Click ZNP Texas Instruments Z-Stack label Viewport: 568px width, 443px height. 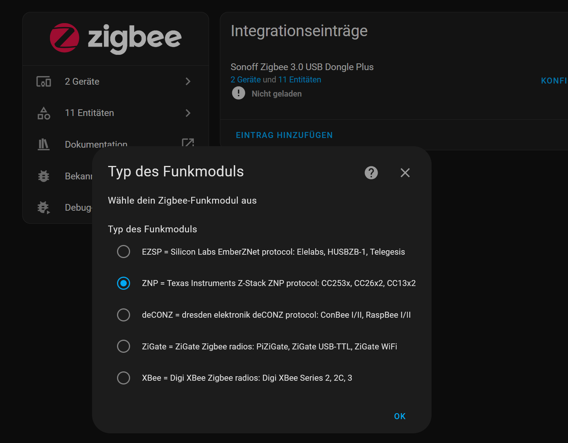(x=279, y=283)
